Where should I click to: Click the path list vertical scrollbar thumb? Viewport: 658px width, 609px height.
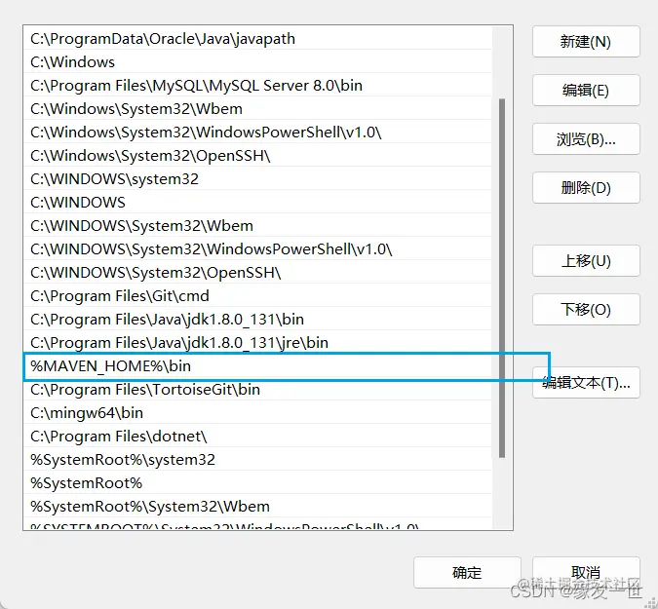coord(502,278)
